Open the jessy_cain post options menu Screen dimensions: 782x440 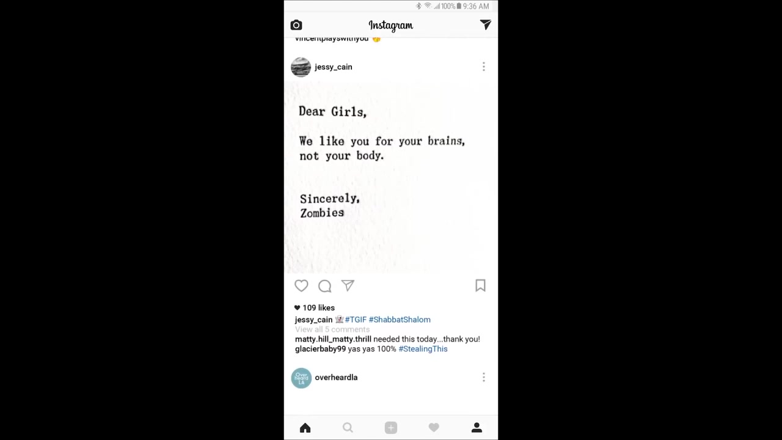pos(483,67)
